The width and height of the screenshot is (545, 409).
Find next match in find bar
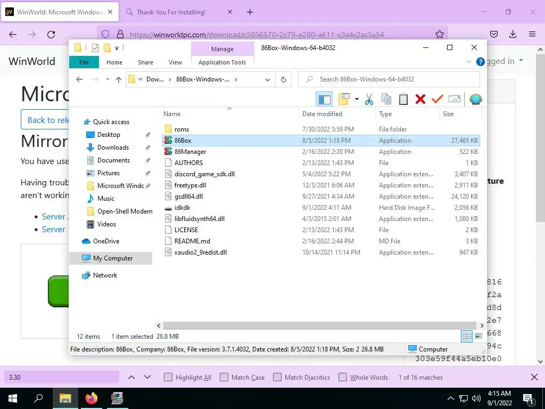coord(147,378)
